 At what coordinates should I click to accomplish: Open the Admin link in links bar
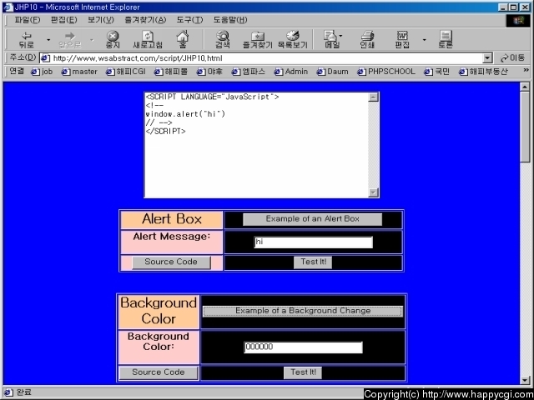[291, 72]
